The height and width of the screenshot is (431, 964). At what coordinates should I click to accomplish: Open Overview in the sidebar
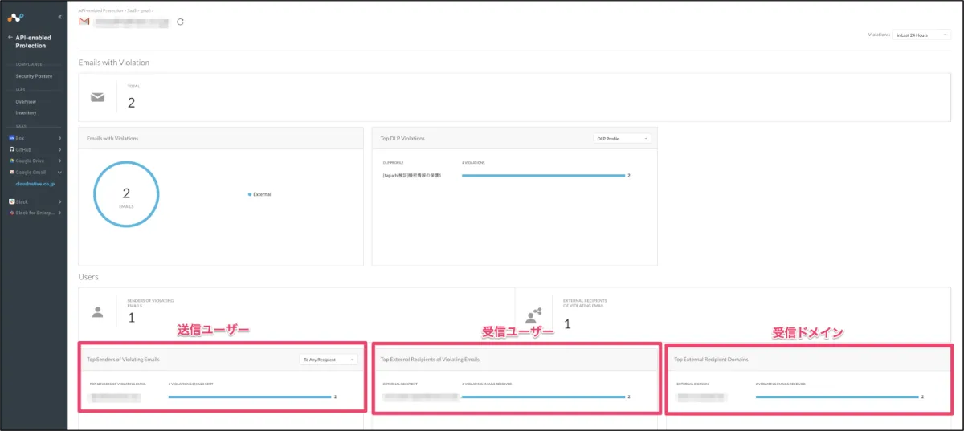tap(26, 102)
